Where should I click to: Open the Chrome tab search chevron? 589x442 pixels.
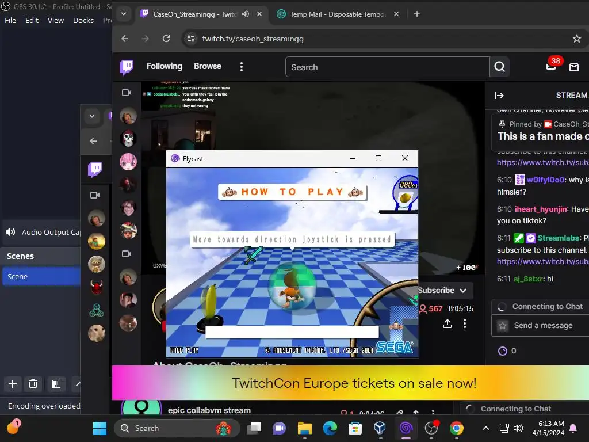124,14
